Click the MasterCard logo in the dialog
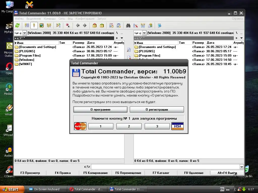Image resolution: width=258 pixels, height=193 pixels. 80,126
